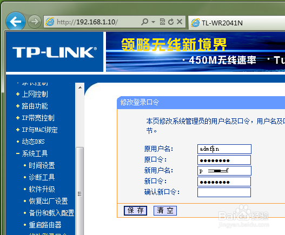
Task: Click the 确认新口令 input field
Action: (224, 192)
